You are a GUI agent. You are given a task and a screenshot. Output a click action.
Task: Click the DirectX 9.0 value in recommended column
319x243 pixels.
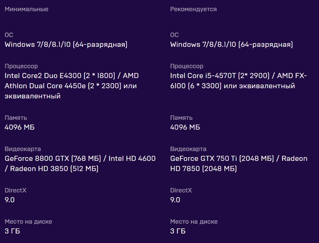(x=175, y=200)
